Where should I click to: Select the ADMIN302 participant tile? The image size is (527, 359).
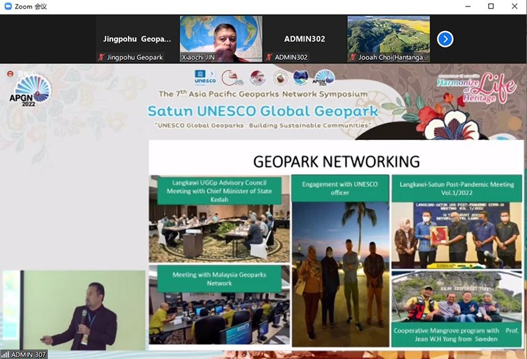(x=304, y=38)
